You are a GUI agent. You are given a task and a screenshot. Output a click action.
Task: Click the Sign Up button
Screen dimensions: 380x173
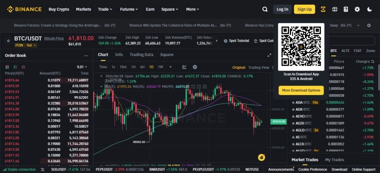[305, 9]
